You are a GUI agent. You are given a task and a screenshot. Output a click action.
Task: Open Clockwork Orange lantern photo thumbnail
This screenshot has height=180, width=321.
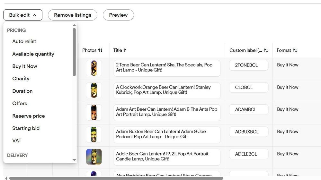[x=94, y=90]
